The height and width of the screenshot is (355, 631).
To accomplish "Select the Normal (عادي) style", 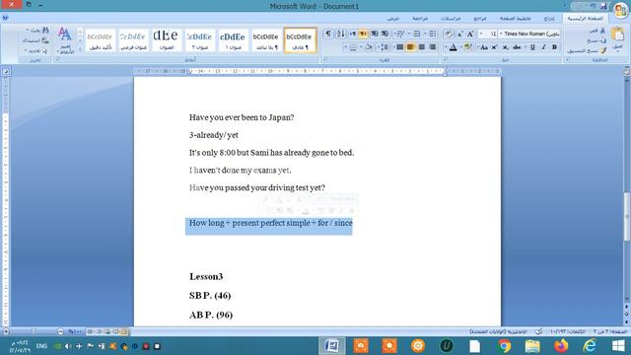I will (300, 40).
